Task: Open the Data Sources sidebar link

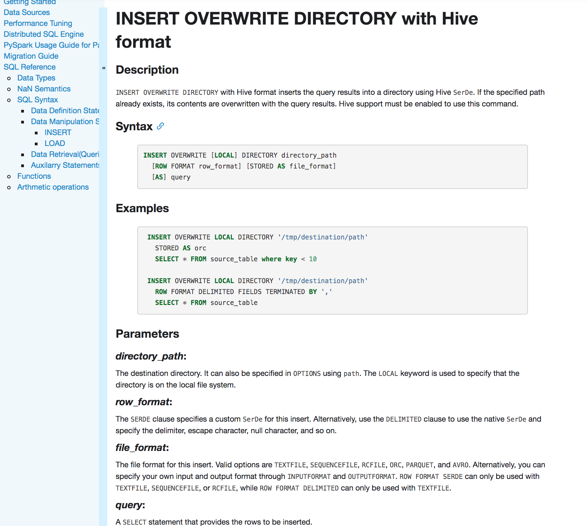Action: pyautogui.click(x=27, y=13)
